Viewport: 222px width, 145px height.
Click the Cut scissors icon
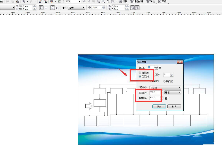(x=8, y=1)
